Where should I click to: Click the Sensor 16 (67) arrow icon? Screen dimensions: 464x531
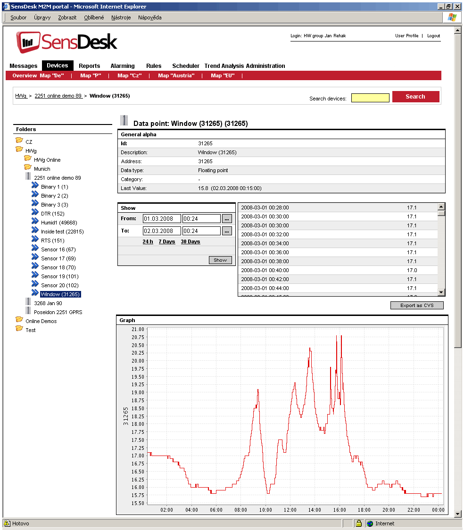35,249
